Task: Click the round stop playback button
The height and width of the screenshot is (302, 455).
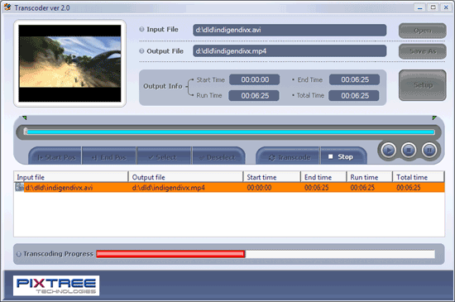Action: point(409,150)
